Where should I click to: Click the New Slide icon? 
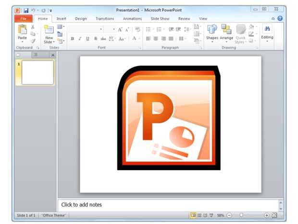[49, 29]
